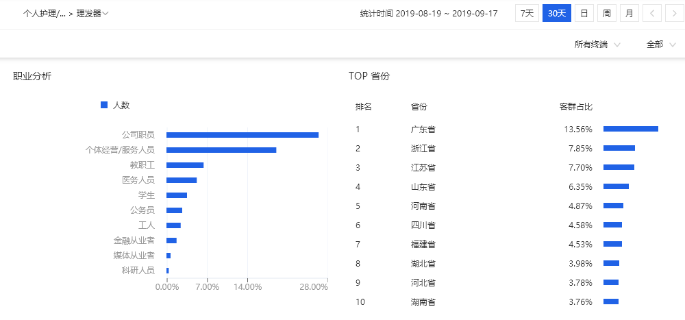Viewport: 685px width, 320px height.
Task: Switch to 日 daily statistics
Action: coord(584,13)
